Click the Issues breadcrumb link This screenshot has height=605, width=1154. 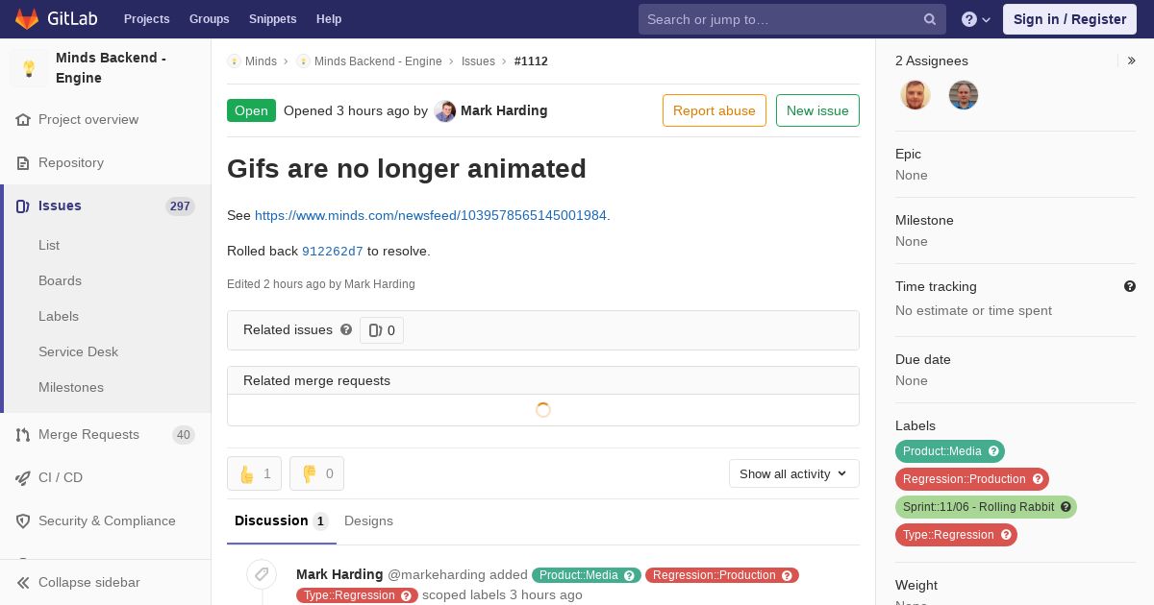tap(478, 61)
